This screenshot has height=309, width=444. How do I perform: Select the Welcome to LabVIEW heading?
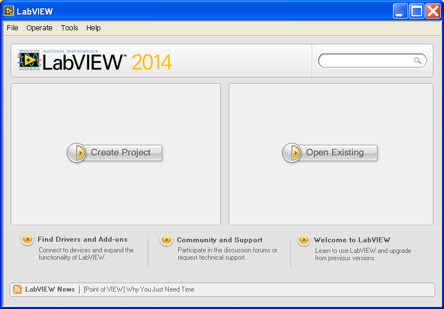(351, 239)
